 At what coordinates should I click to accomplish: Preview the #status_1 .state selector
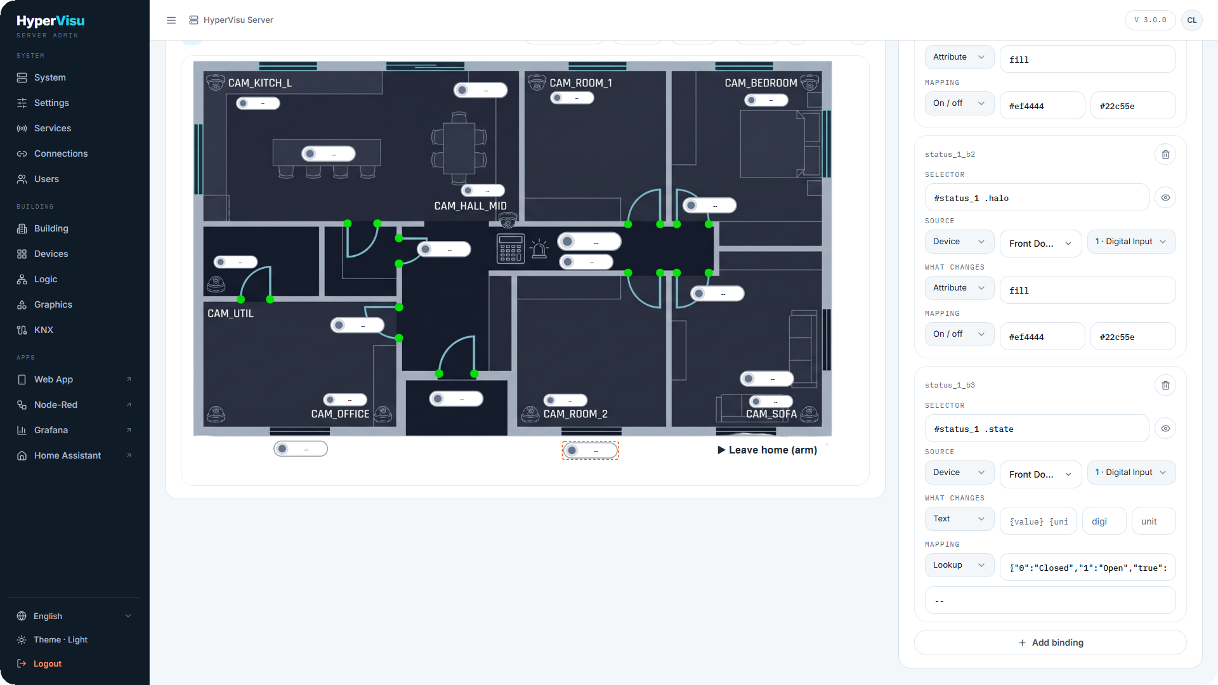pyautogui.click(x=1165, y=429)
